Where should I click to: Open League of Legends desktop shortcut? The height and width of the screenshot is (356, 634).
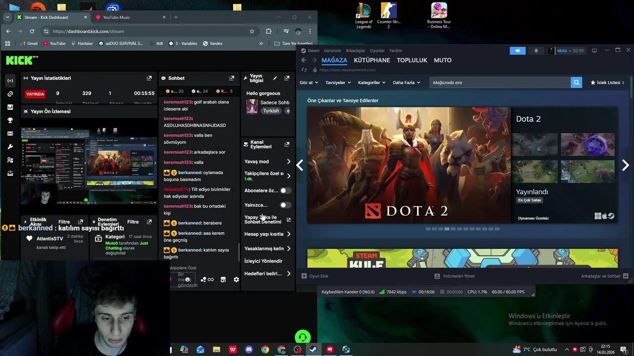364,16
